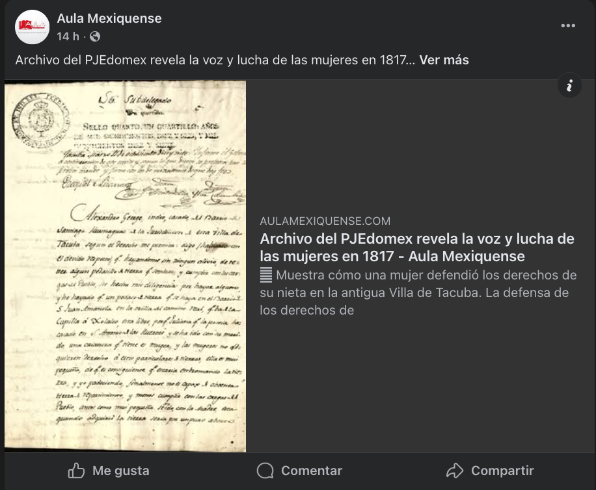
Task: Click the article description starting with Muestra cómo
Action: [x=418, y=292]
